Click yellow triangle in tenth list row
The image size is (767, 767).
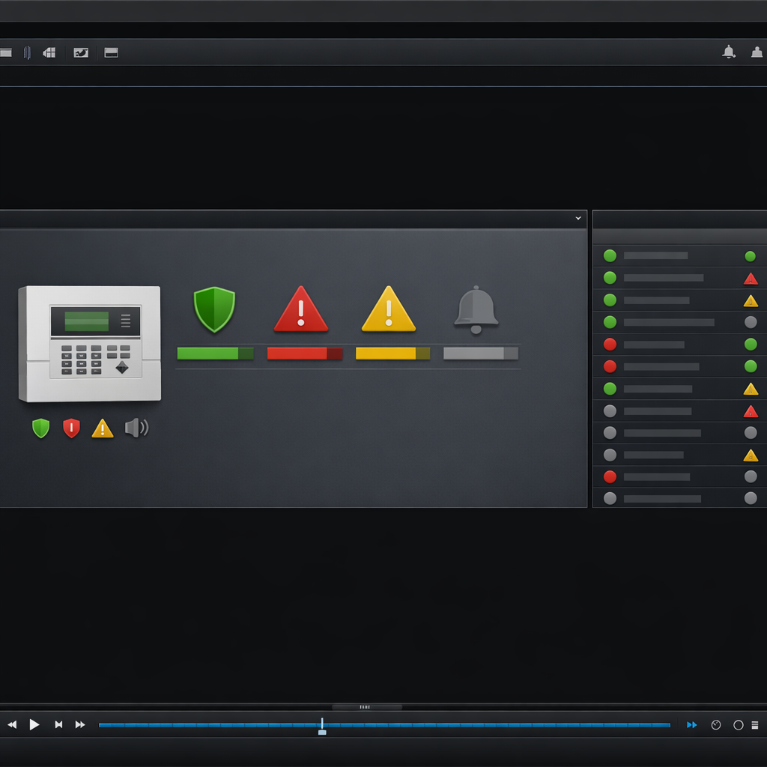click(751, 455)
